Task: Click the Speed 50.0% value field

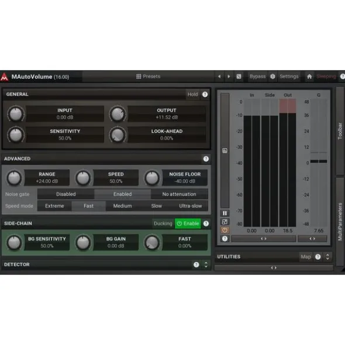Action: point(116,177)
